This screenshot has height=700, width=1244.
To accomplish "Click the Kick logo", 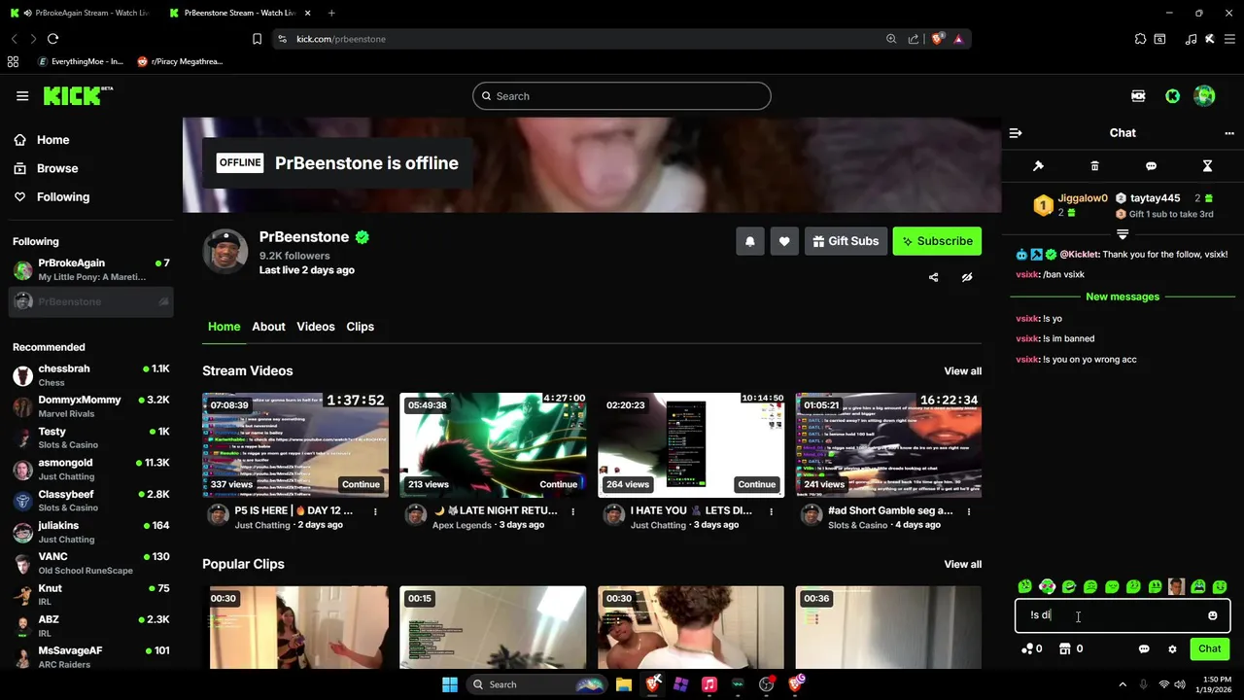I will (x=78, y=95).
